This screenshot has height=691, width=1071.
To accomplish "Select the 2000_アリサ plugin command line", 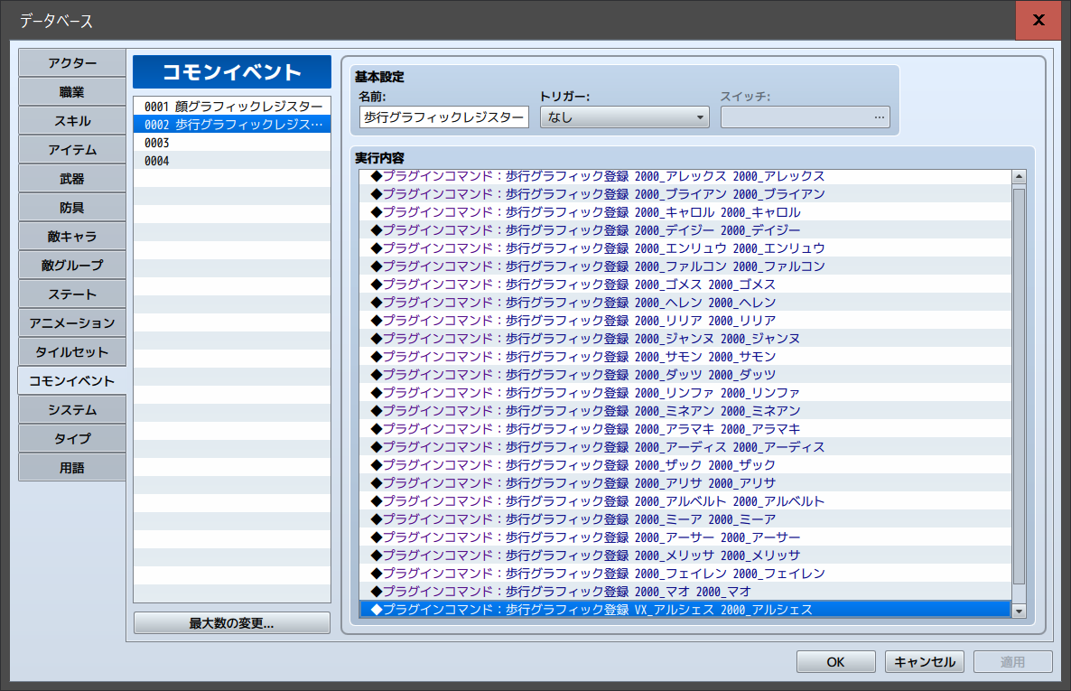I will point(685,483).
